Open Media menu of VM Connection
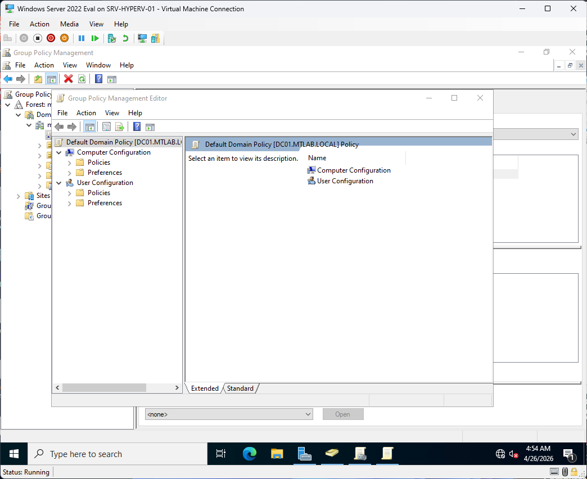 pos(69,24)
